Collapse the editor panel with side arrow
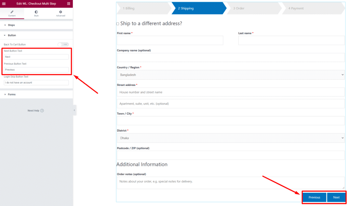The width and height of the screenshot is (350, 206). 75,110
